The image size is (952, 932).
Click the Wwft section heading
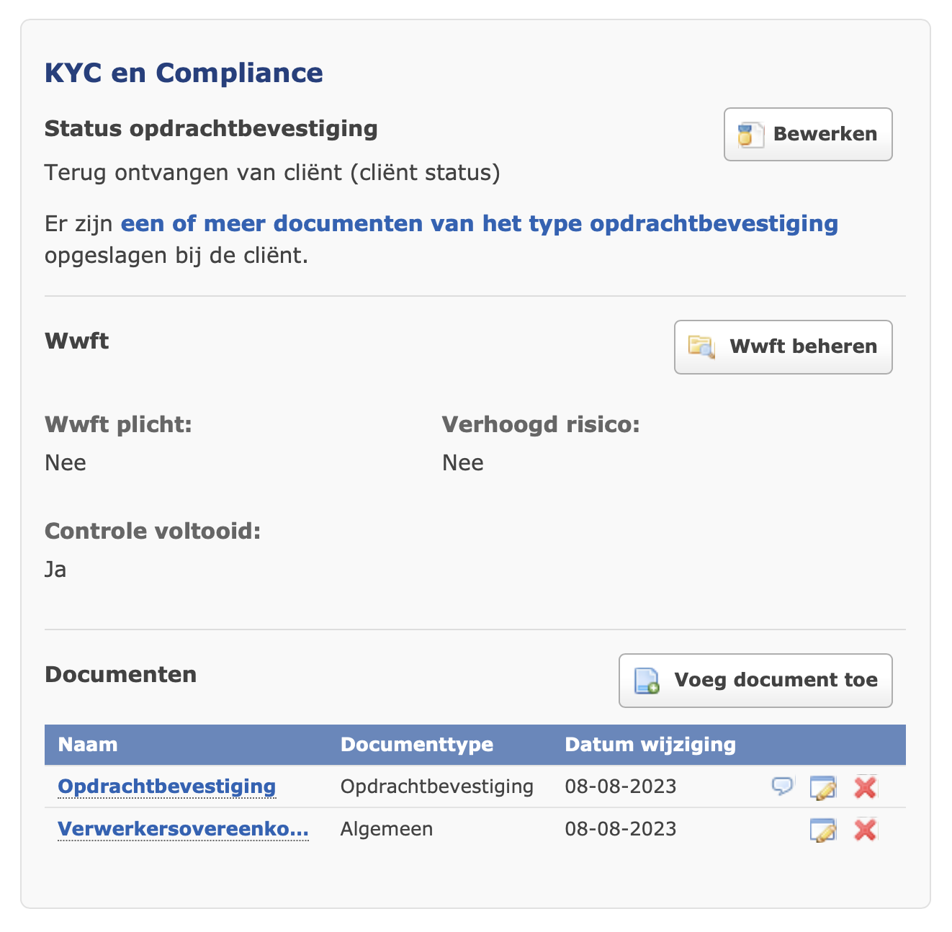(x=76, y=341)
